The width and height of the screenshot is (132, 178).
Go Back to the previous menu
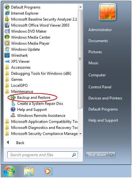coord(20,143)
